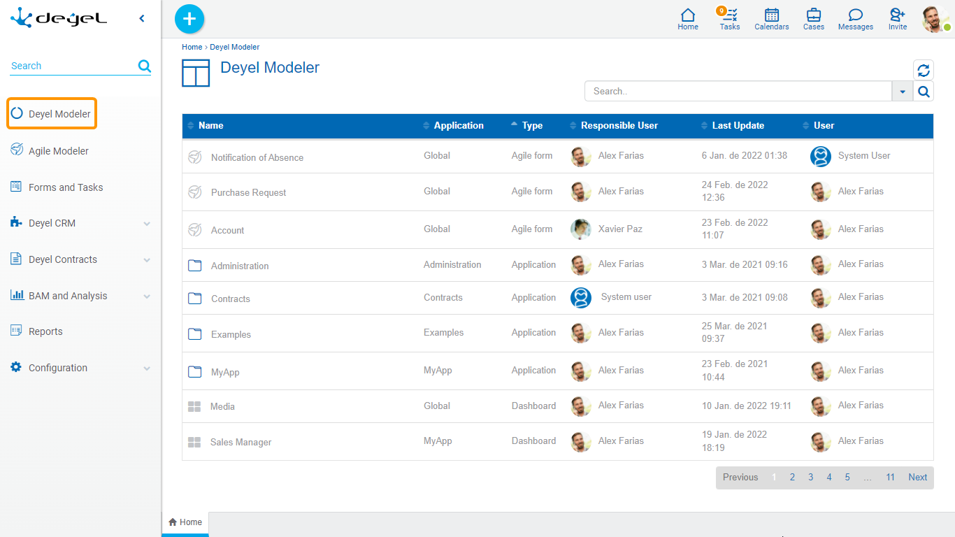This screenshot has height=537, width=955.
Task: Click the Sales Manager dashboard icon
Action: coord(194,442)
